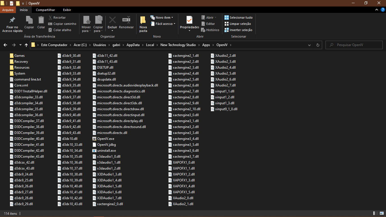Click the Excluir delete icon

tap(112, 20)
